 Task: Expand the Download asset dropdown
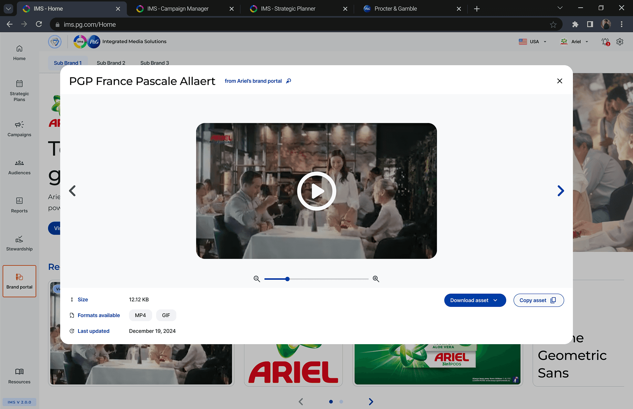[475, 300]
